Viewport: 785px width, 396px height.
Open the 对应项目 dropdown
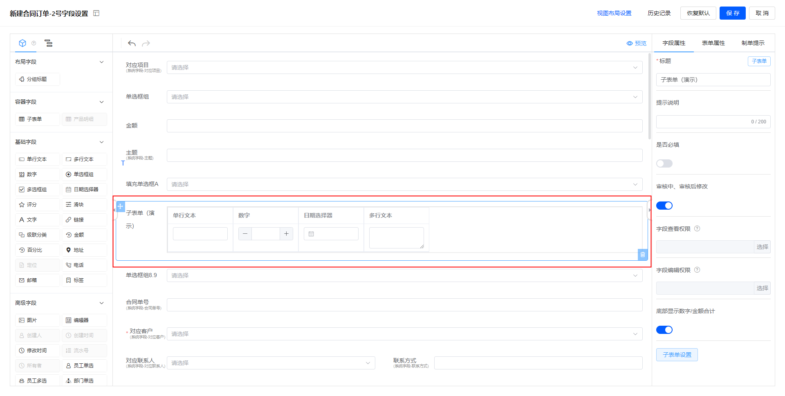[404, 67]
